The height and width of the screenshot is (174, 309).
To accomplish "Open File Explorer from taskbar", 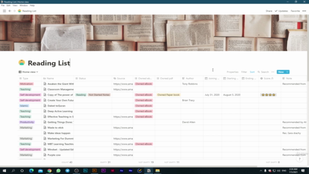I will pos(157,171).
